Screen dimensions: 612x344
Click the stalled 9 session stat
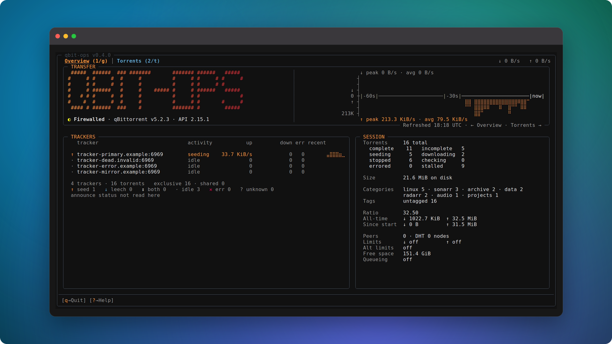(443, 166)
